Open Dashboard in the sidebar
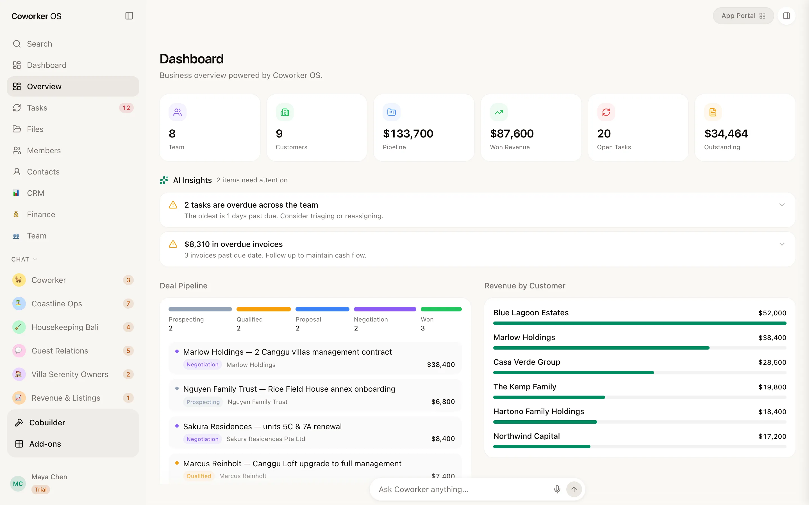The height and width of the screenshot is (505, 809). (x=73, y=65)
